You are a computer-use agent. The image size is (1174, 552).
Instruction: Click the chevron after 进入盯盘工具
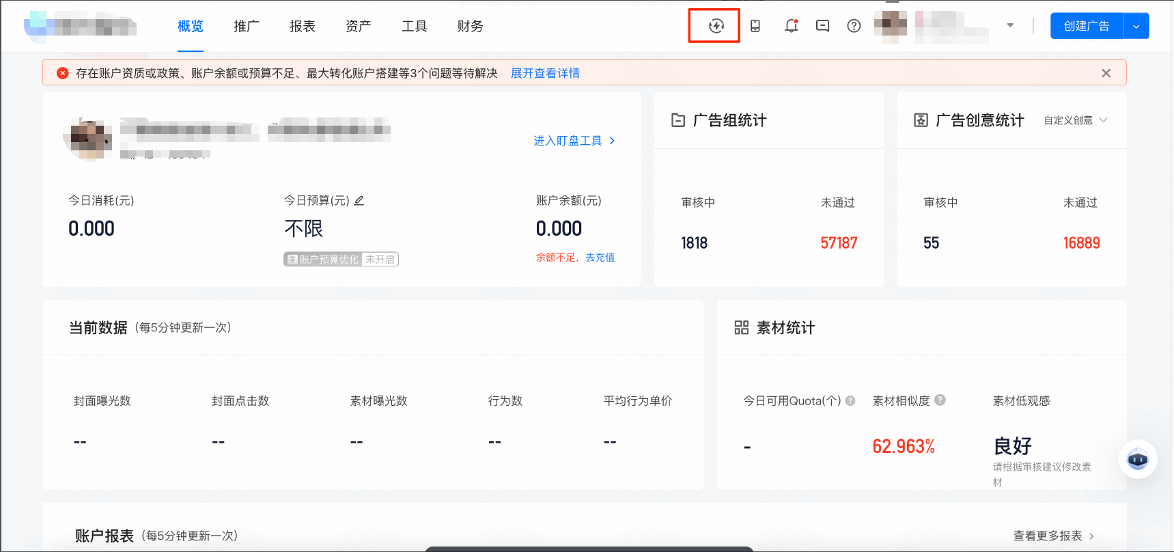(x=612, y=141)
